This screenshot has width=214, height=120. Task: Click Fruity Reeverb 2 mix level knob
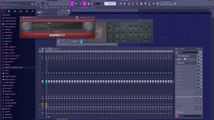198,56
